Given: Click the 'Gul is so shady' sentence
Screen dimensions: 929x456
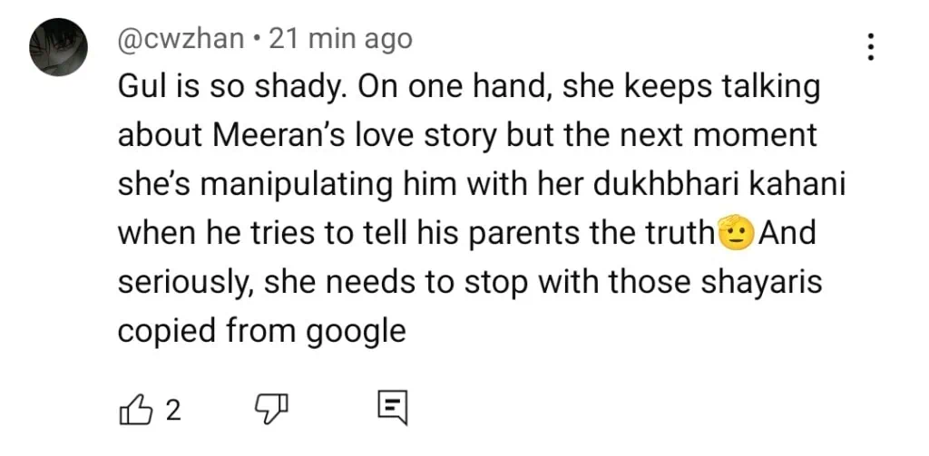Looking at the screenshot, I should point(230,88).
